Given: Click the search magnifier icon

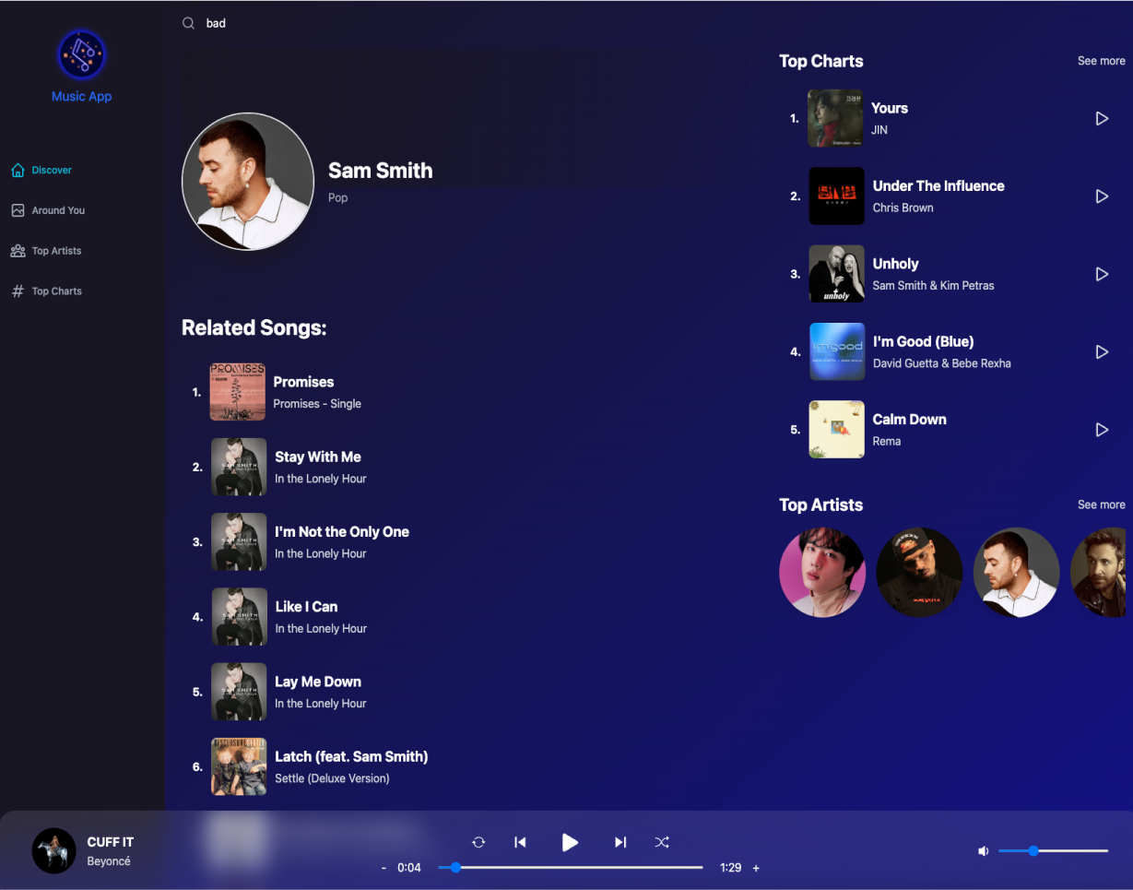Looking at the screenshot, I should tap(188, 23).
